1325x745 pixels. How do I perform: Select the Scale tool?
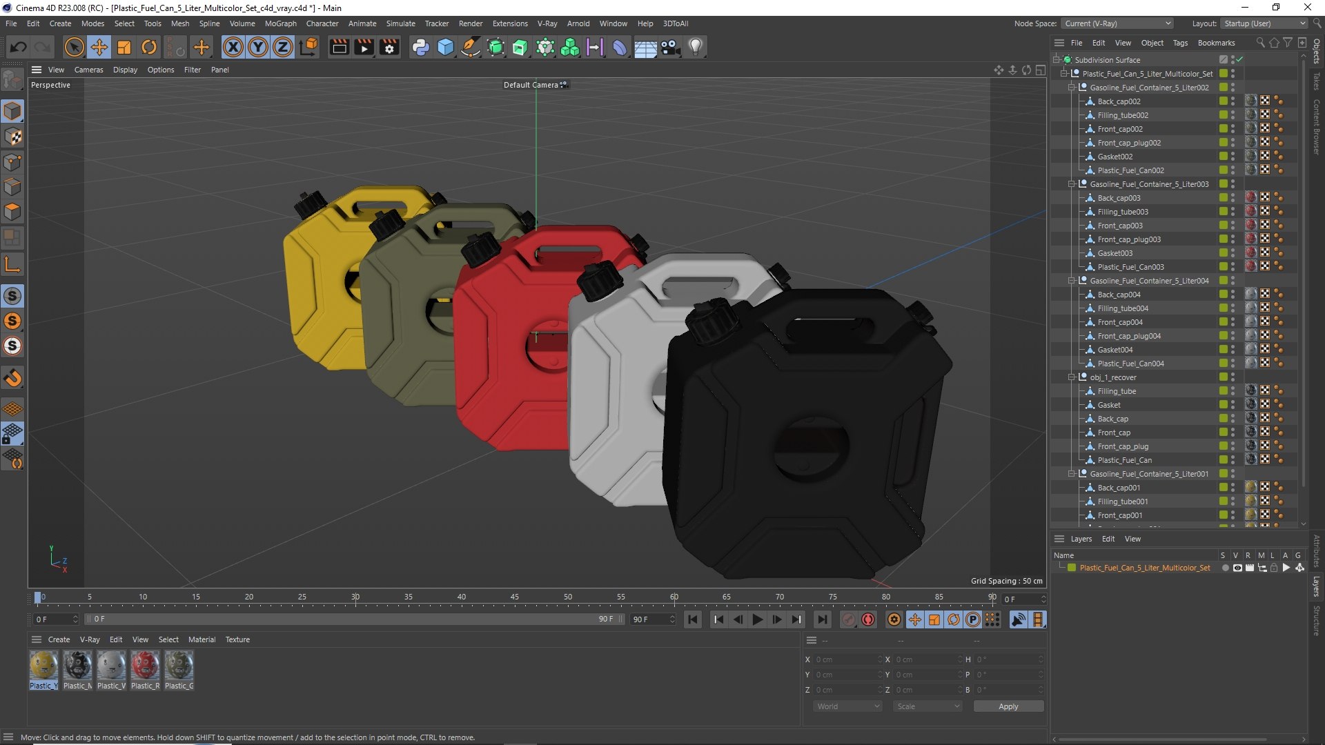tap(124, 47)
